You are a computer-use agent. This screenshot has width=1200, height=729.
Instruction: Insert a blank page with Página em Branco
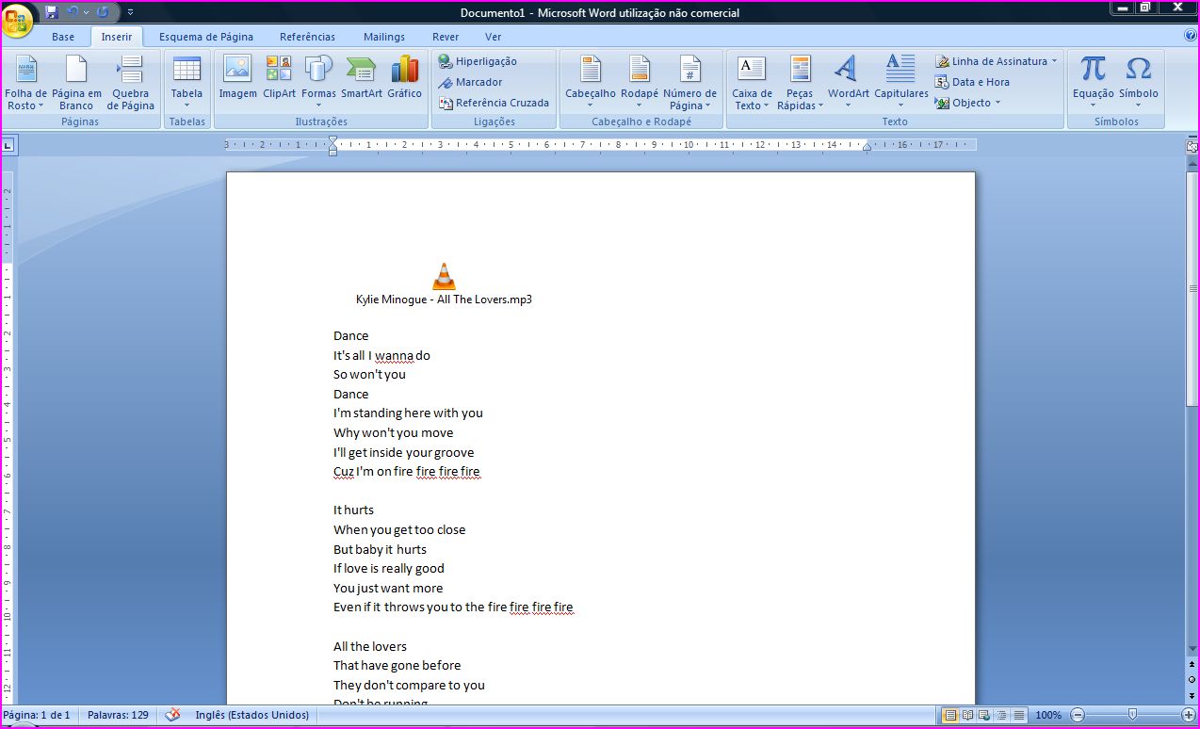76,83
